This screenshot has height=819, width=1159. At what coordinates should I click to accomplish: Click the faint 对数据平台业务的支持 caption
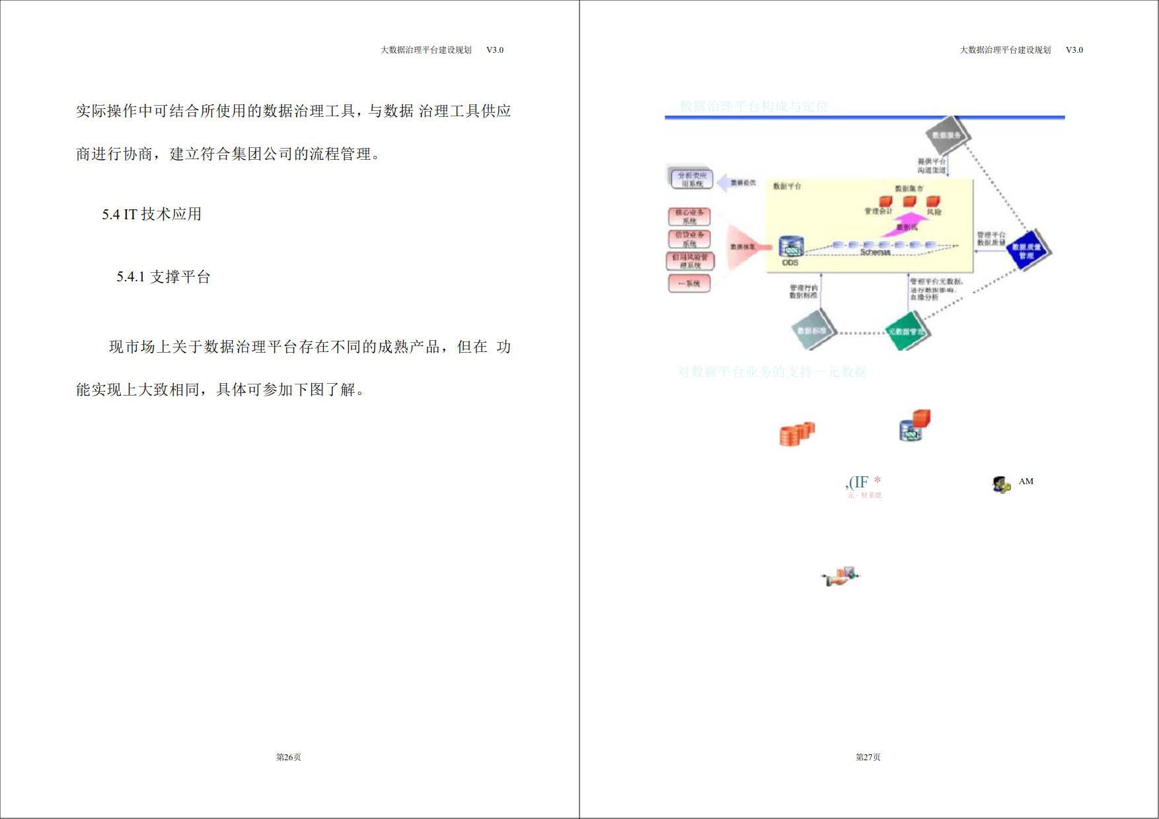tap(772, 372)
